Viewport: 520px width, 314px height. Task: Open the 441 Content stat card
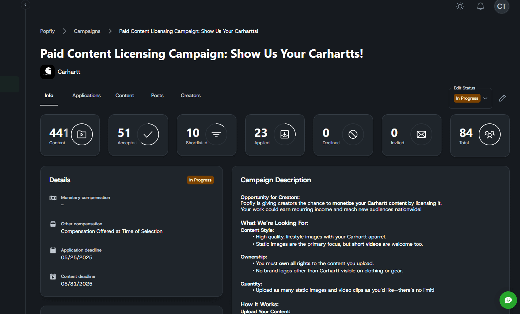[x=70, y=135]
